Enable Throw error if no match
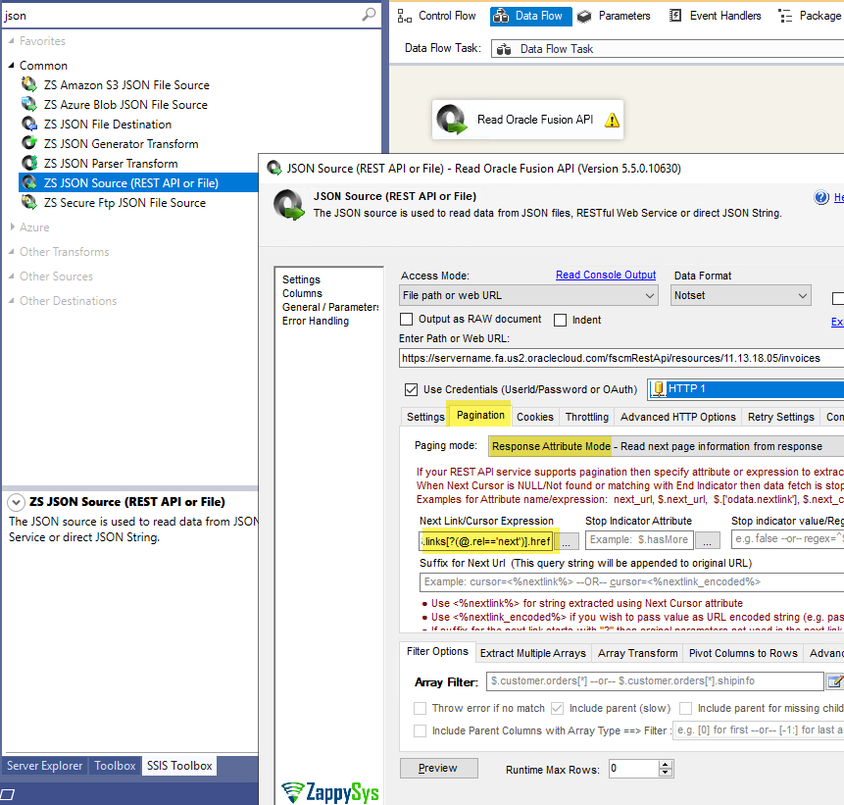The height and width of the screenshot is (805, 844). tap(420, 708)
